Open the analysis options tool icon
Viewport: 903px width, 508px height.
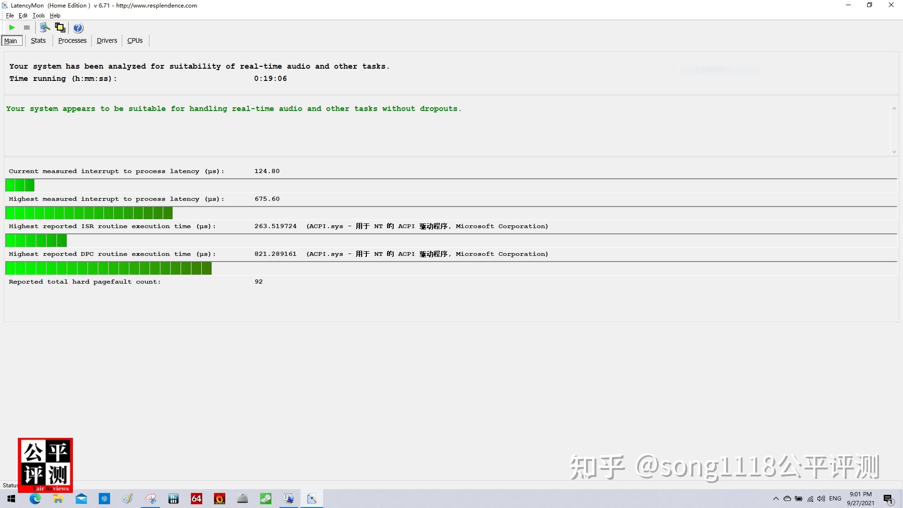45,27
